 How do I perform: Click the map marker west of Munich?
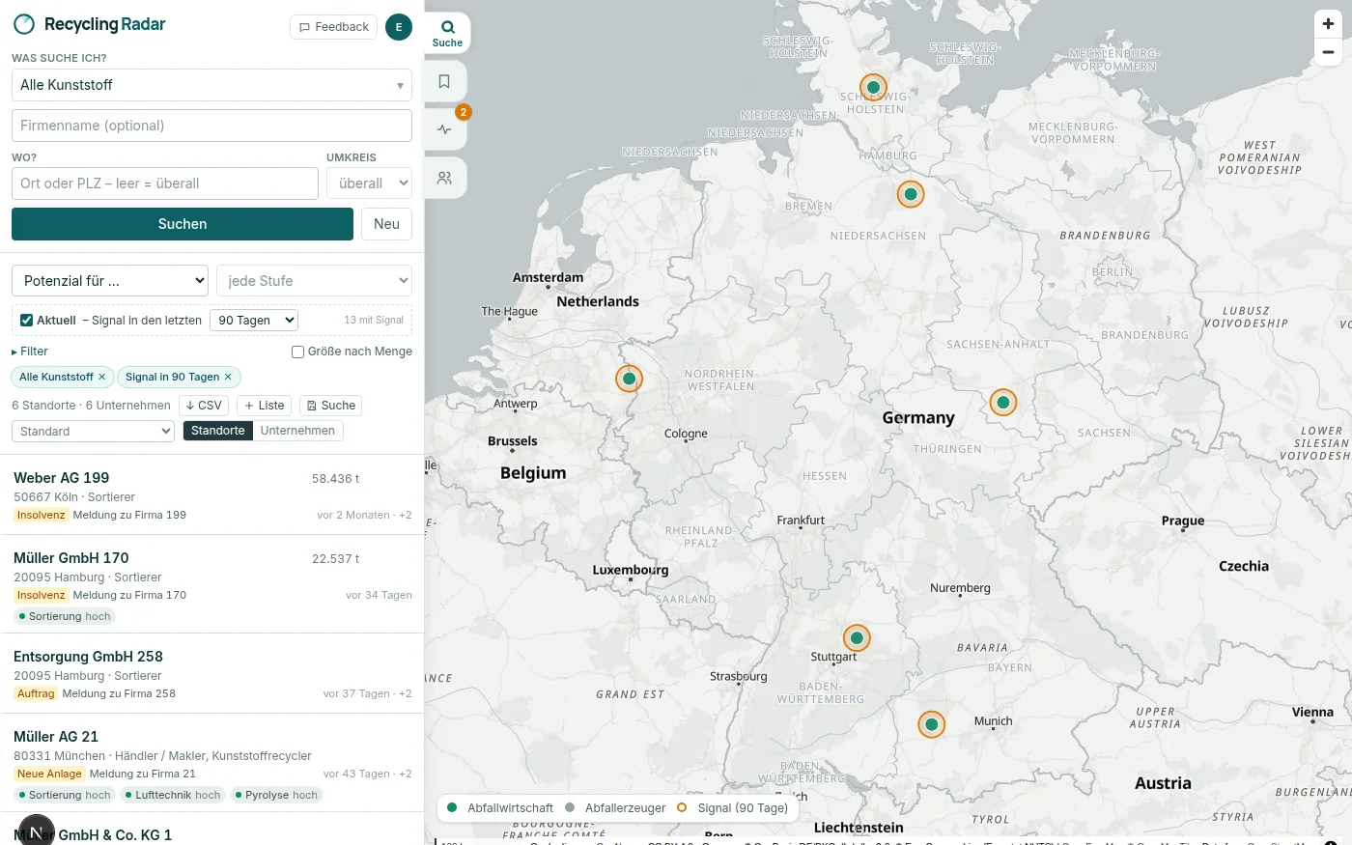931,724
